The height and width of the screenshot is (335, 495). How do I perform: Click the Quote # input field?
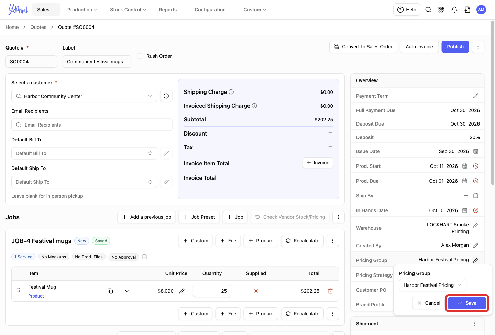tap(31, 62)
